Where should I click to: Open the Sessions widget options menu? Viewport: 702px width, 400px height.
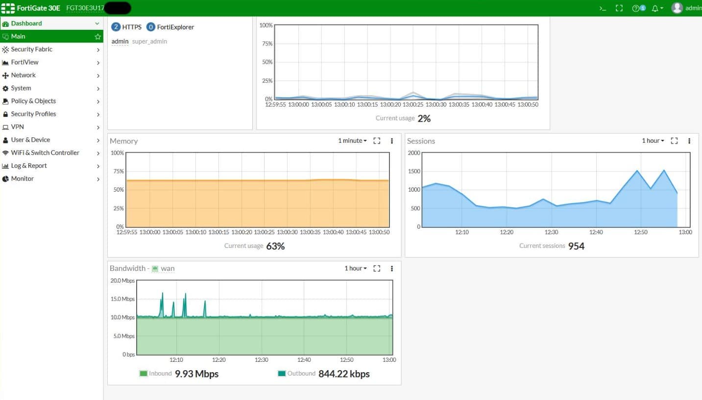tap(689, 141)
